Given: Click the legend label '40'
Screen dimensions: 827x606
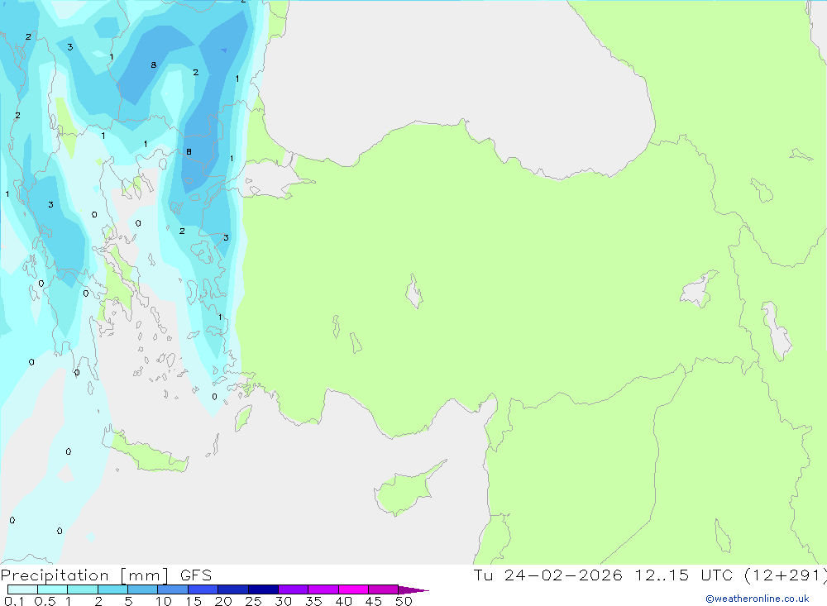Looking at the screenshot, I should (343, 601).
